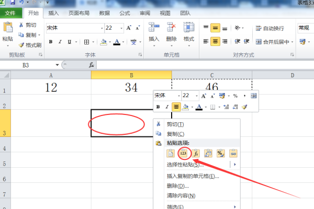Click Insert cells (插入) icon in ribbon

pyautogui.click(x=154, y=27)
